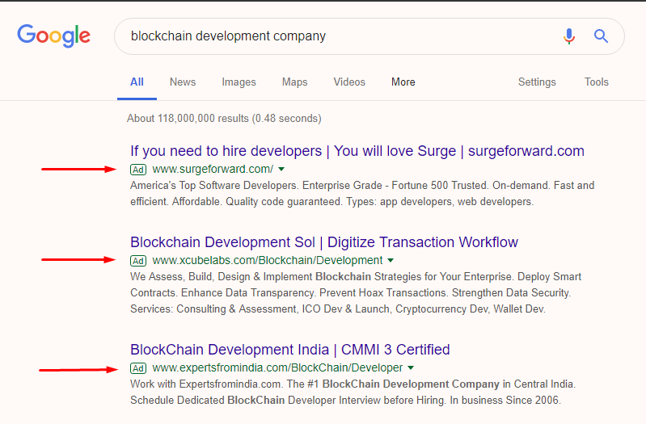Click the Google logo
This screenshot has height=424, width=646.
(x=53, y=36)
